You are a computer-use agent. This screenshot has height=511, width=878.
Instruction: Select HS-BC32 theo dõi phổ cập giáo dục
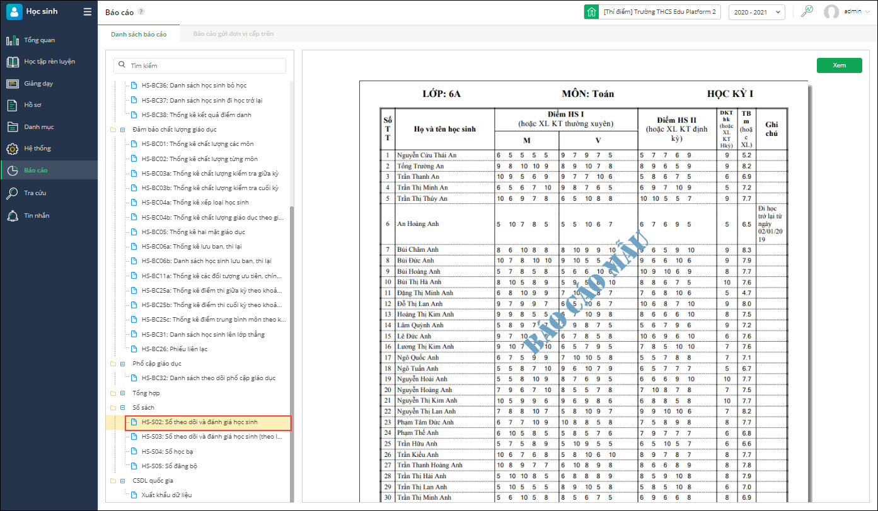pos(208,378)
